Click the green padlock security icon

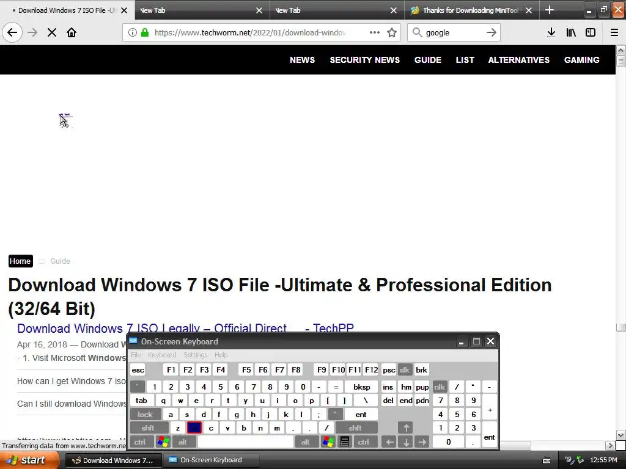pyautogui.click(x=145, y=32)
